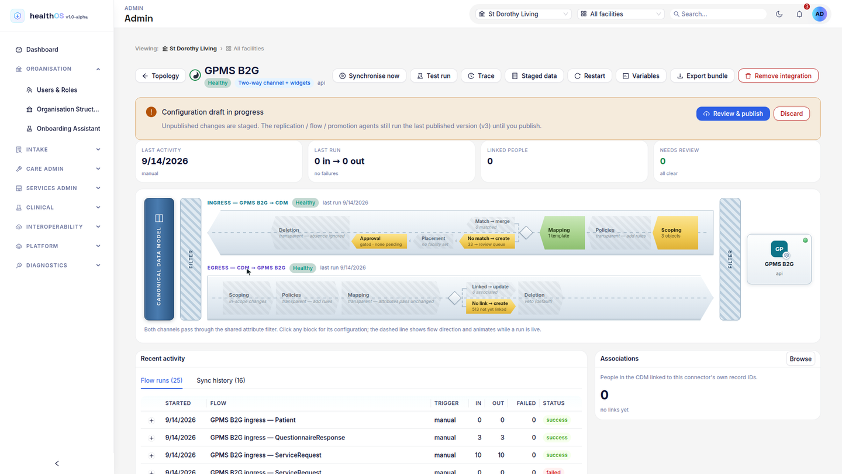Viewport: 842px width, 474px height.
Task: Click Synchronise now
Action: [x=369, y=76]
